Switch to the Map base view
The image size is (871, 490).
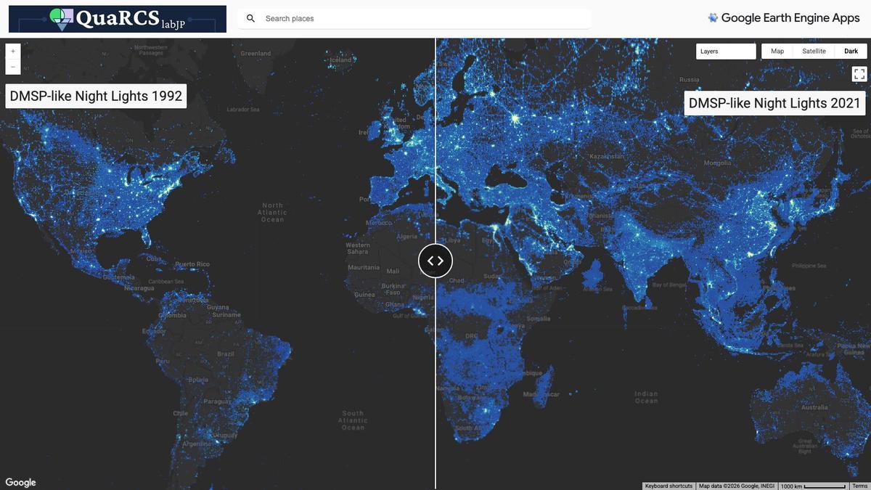(777, 52)
